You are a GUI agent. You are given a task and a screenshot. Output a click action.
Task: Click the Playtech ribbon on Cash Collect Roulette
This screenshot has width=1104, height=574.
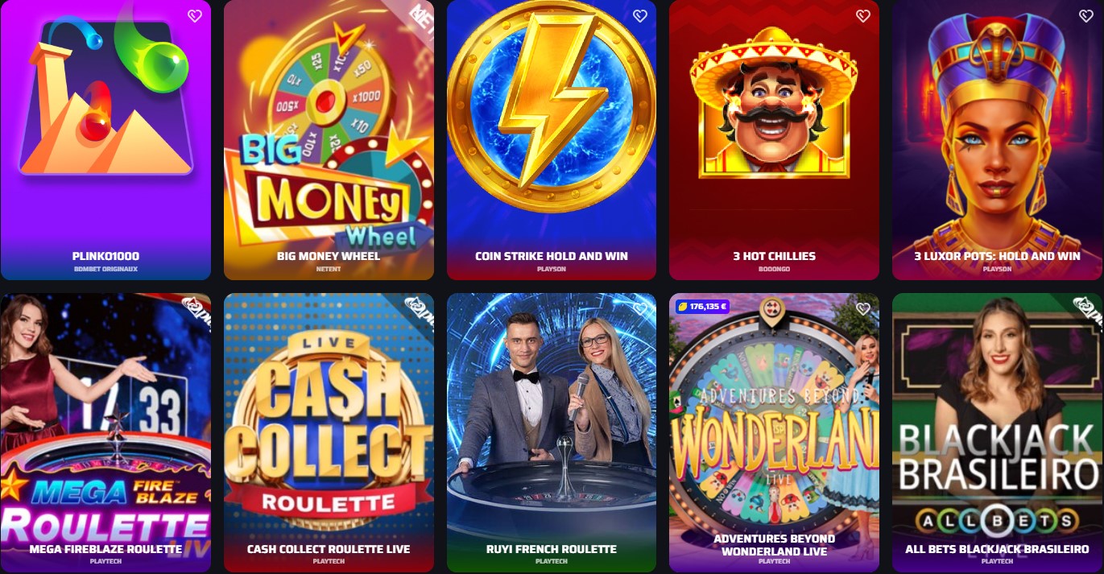416,310
